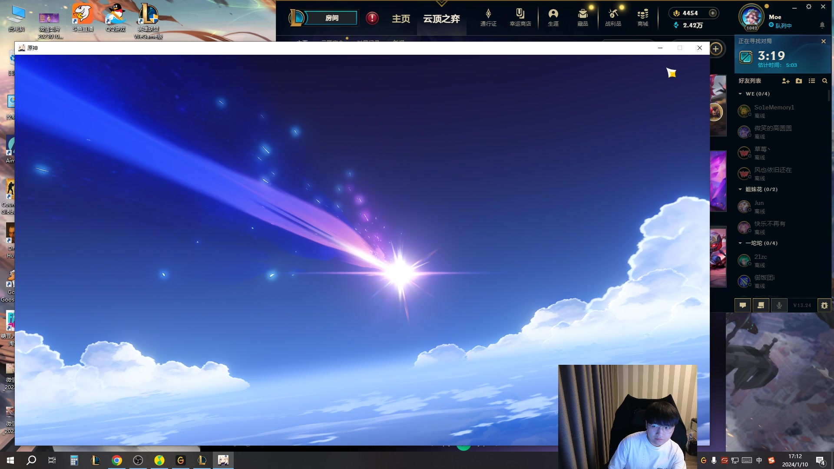Click the queue timer mode icon
This screenshot has height=469, width=834.
point(746,57)
